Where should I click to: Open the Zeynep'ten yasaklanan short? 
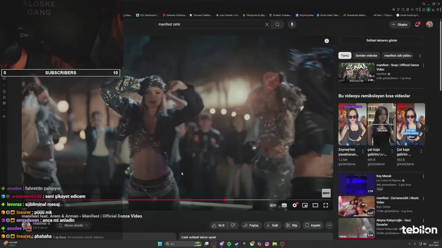pos(353,124)
